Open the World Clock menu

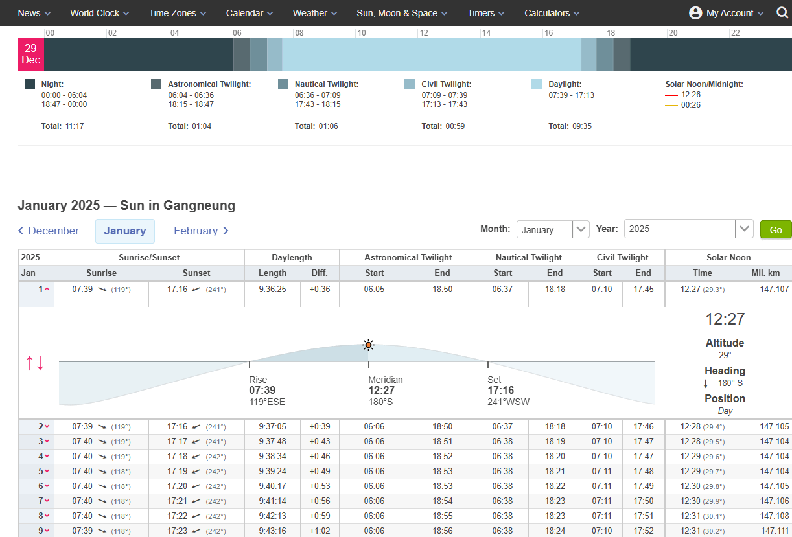pos(100,13)
